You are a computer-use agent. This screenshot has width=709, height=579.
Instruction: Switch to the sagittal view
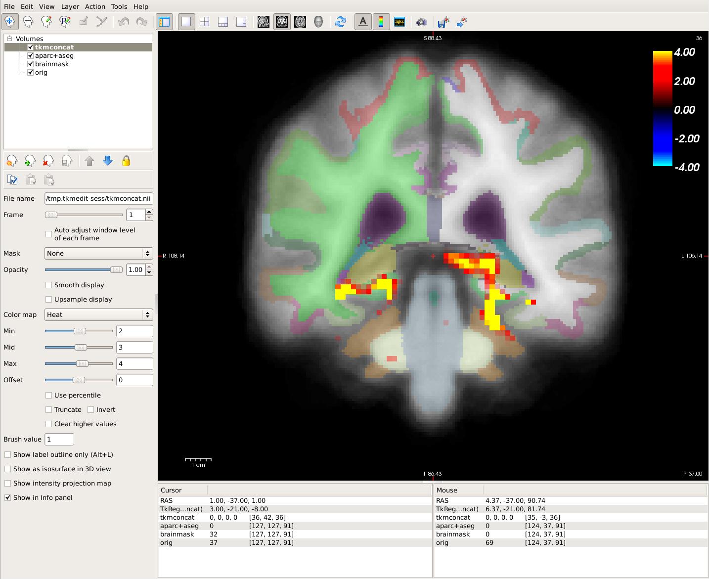pyautogui.click(x=264, y=22)
